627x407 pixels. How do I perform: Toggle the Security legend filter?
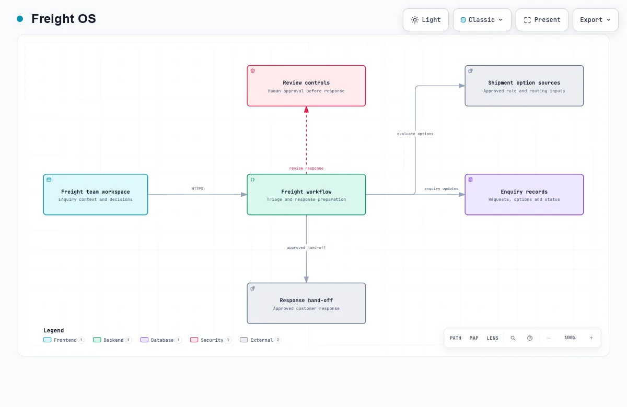point(211,340)
